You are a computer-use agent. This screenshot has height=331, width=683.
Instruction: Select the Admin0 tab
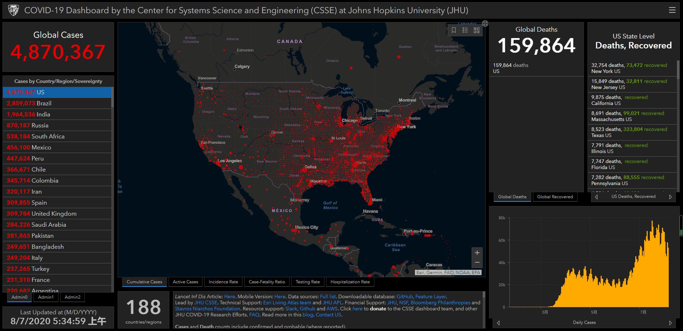(x=20, y=297)
